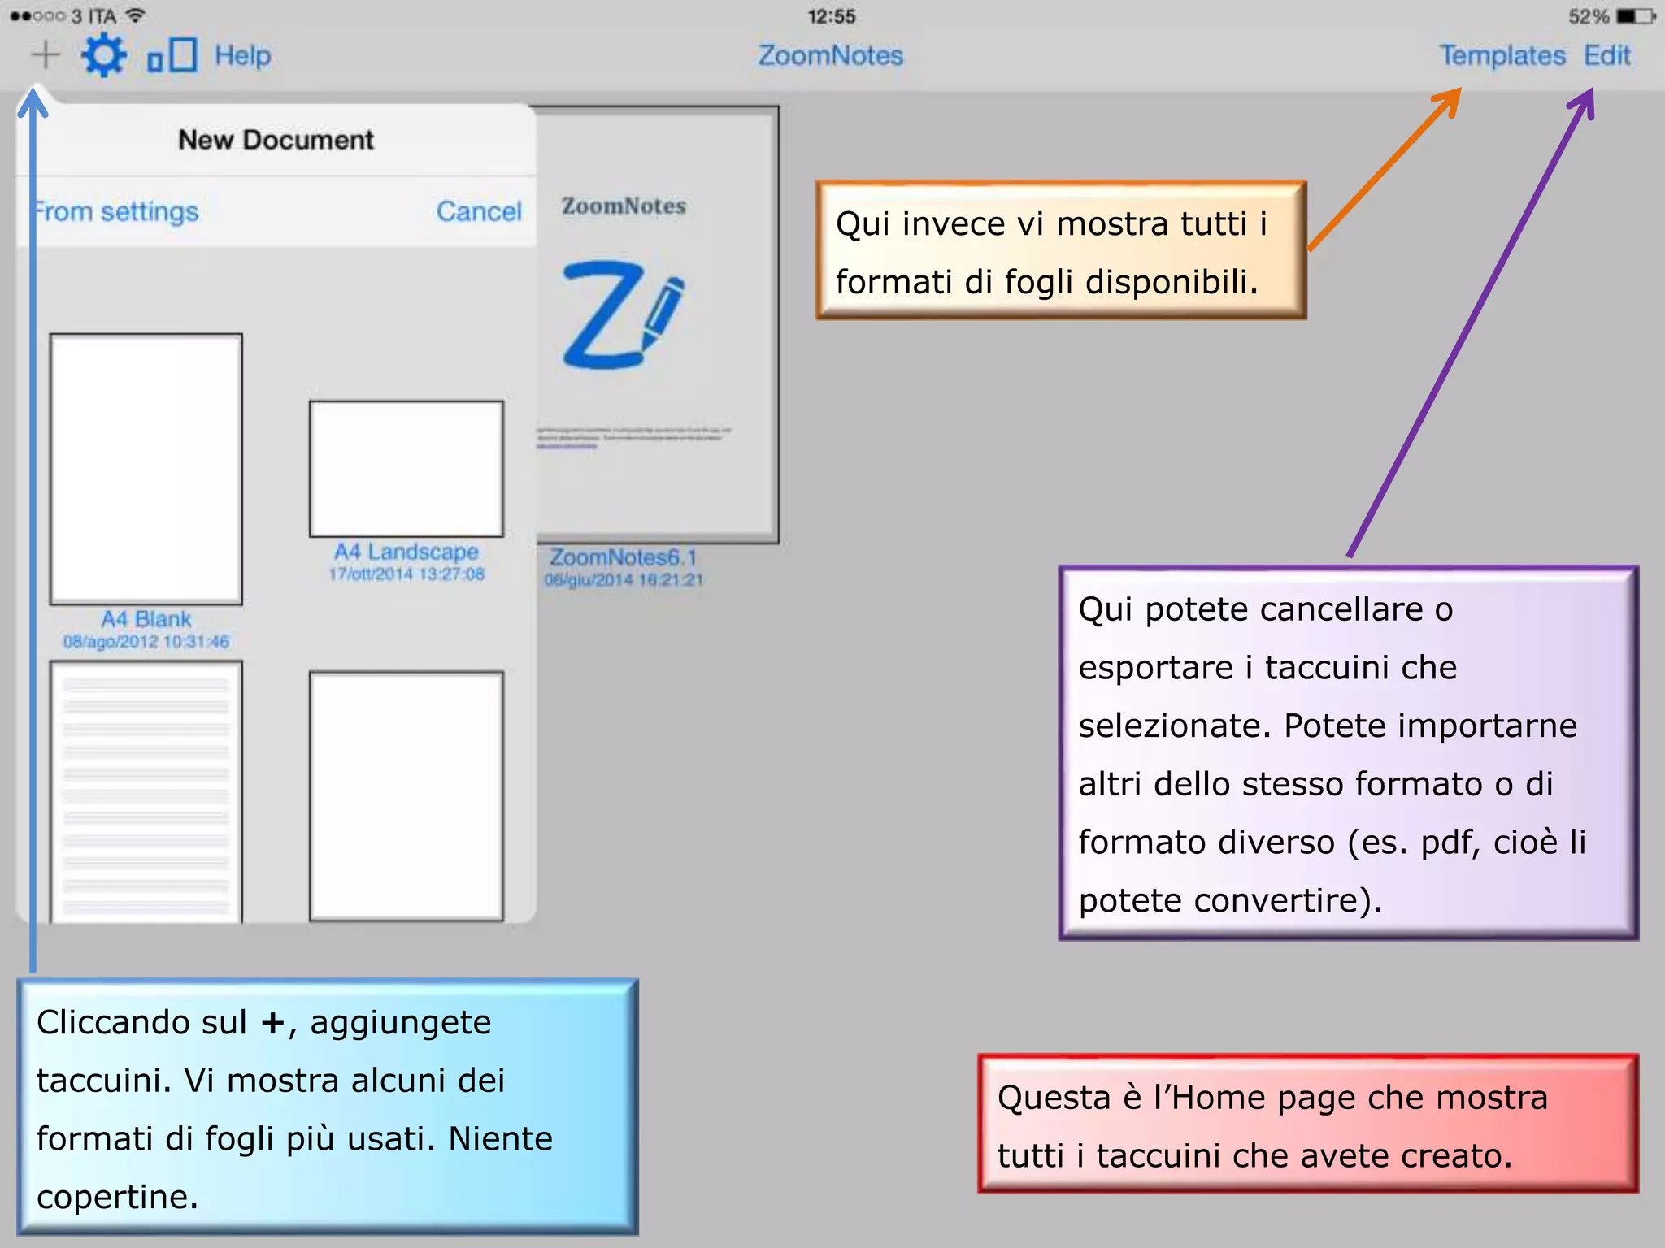Image resolution: width=1665 pixels, height=1248 pixels.
Task: Click the A4 Landscape name label
Action: pyautogui.click(x=406, y=552)
